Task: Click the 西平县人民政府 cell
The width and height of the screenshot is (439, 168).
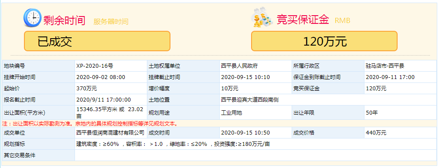Action: coord(239,66)
